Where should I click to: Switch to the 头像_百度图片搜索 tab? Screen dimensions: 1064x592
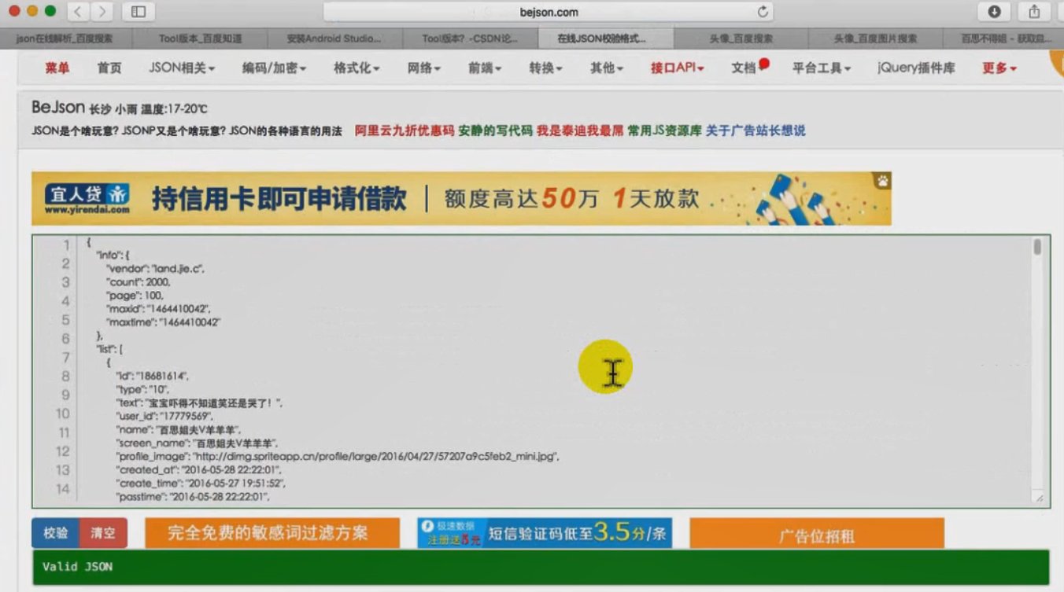click(875, 39)
